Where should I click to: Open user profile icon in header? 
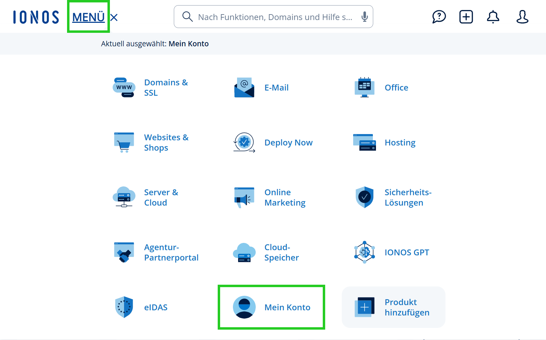click(522, 17)
